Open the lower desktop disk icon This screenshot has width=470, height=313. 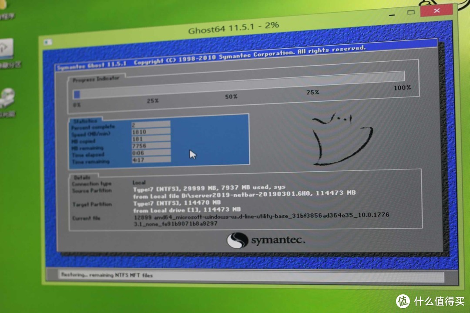[7, 98]
